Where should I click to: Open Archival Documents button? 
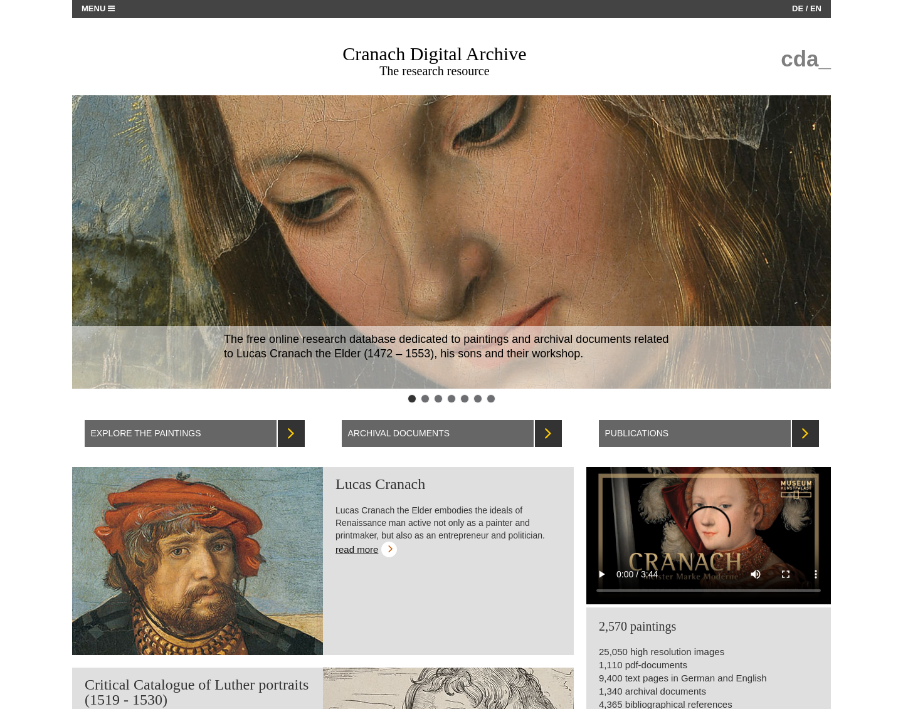click(438, 433)
